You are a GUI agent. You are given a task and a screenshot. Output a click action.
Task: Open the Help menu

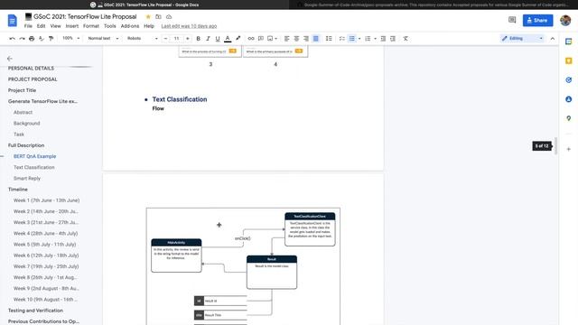[x=149, y=26]
